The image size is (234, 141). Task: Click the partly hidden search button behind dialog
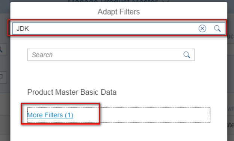pyautogui.click(x=3, y=49)
